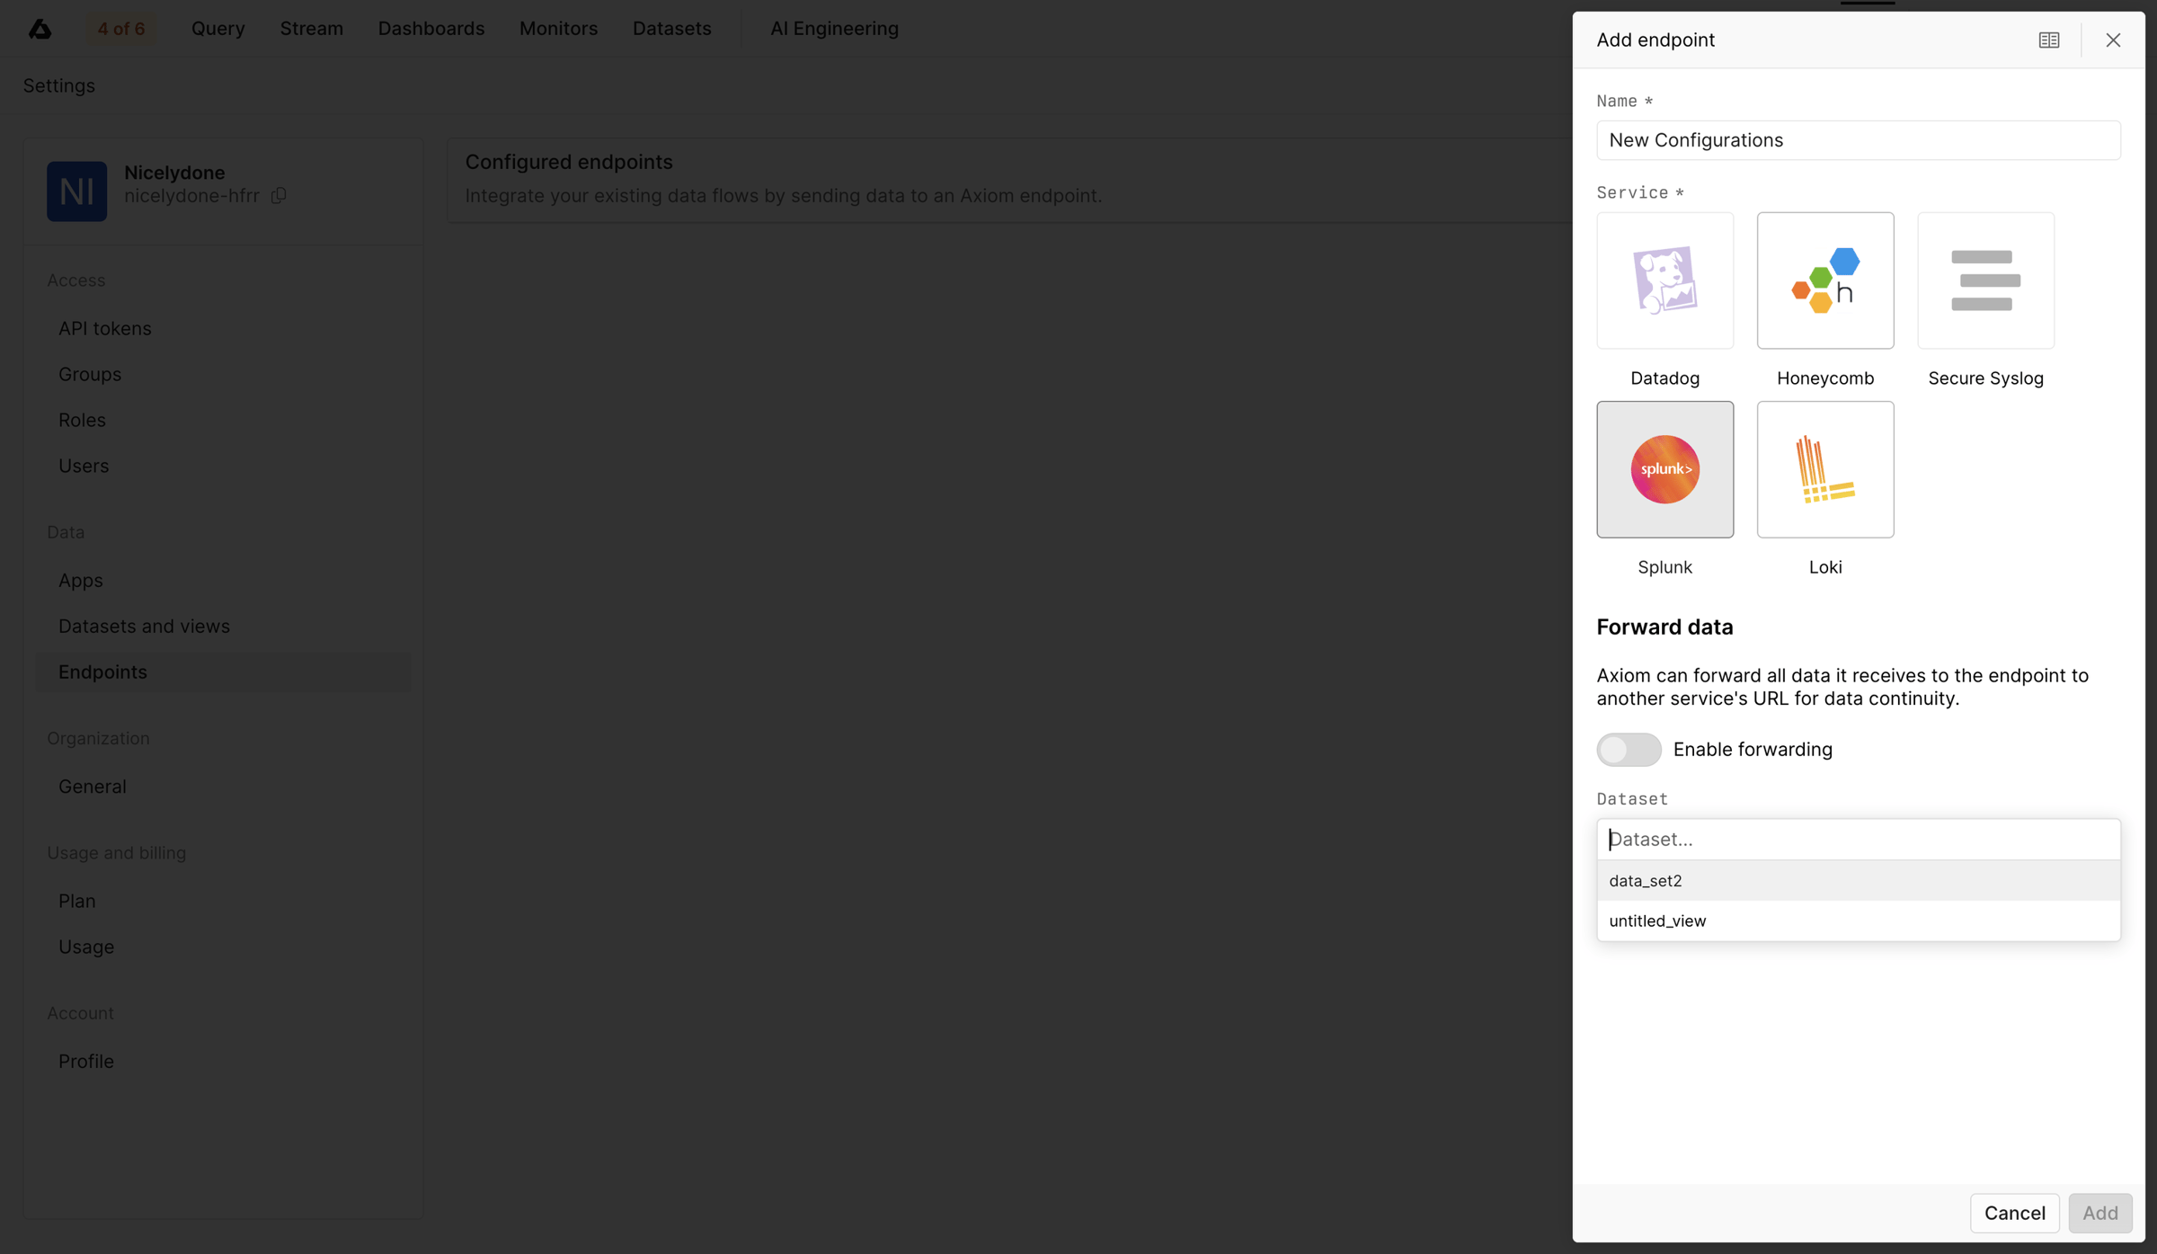Open the Profile page

(x=86, y=1061)
